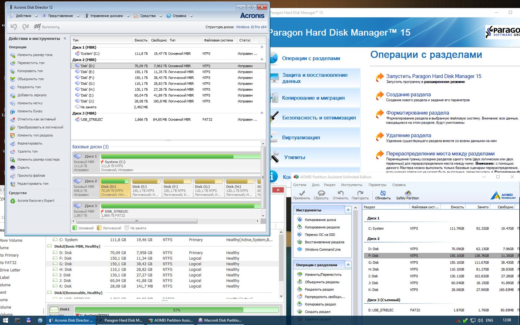The width and height of the screenshot is (520, 325).
Task: Click Применить checkmark in AOMEI toolbar
Action: point(302,195)
